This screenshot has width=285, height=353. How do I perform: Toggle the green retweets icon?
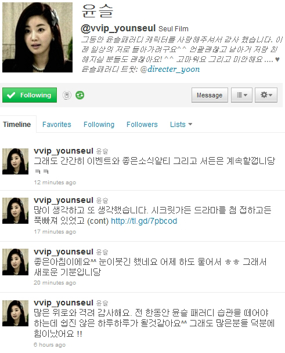coord(80,95)
